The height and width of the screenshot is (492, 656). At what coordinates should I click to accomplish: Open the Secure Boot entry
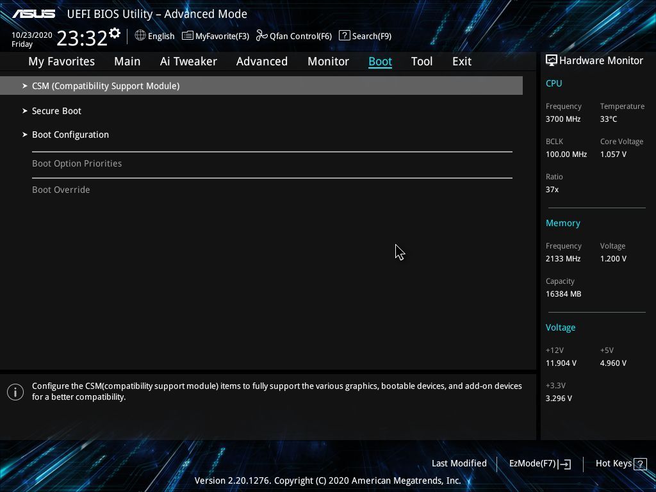click(x=56, y=111)
